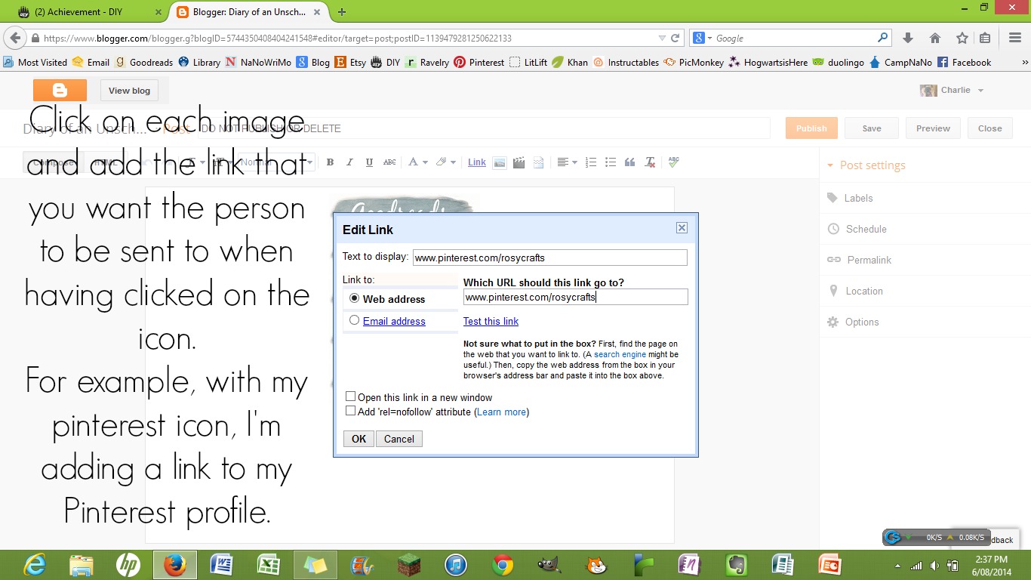
Task: Expand the Schedule post setting
Action: (x=857, y=229)
